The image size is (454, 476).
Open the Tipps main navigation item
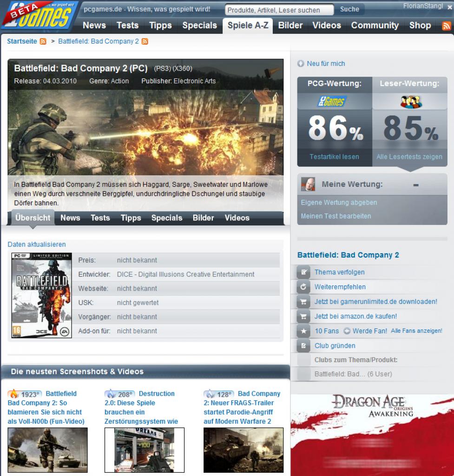[160, 26]
